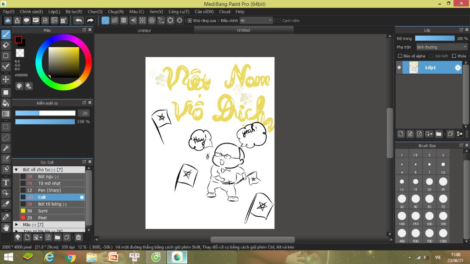Add a brush from the cloud icon
Image resolution: width=470 pixels, height=264 pixels.
click(x=18, y=237)
